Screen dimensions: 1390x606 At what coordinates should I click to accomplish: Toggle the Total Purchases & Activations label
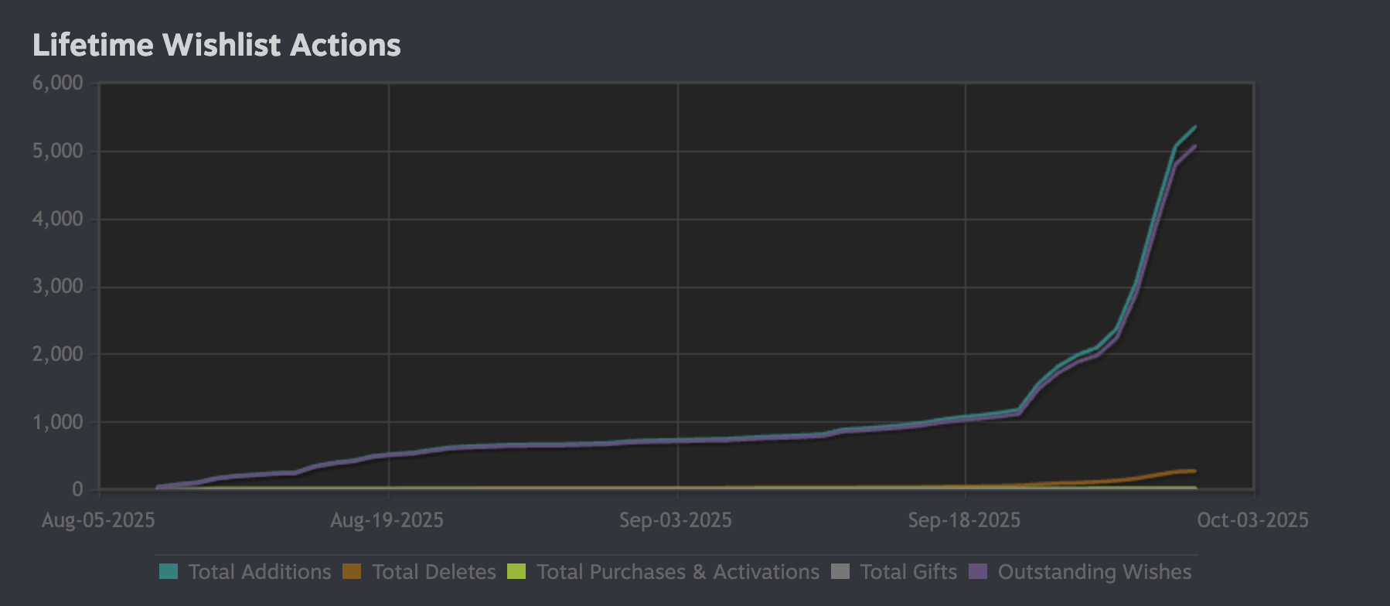pos(678,572)
